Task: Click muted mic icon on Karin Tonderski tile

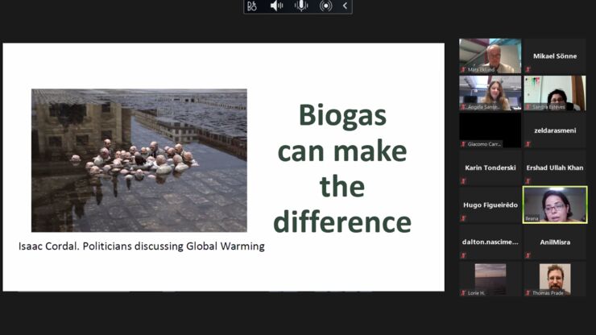Action: click(x=463, y=181)
